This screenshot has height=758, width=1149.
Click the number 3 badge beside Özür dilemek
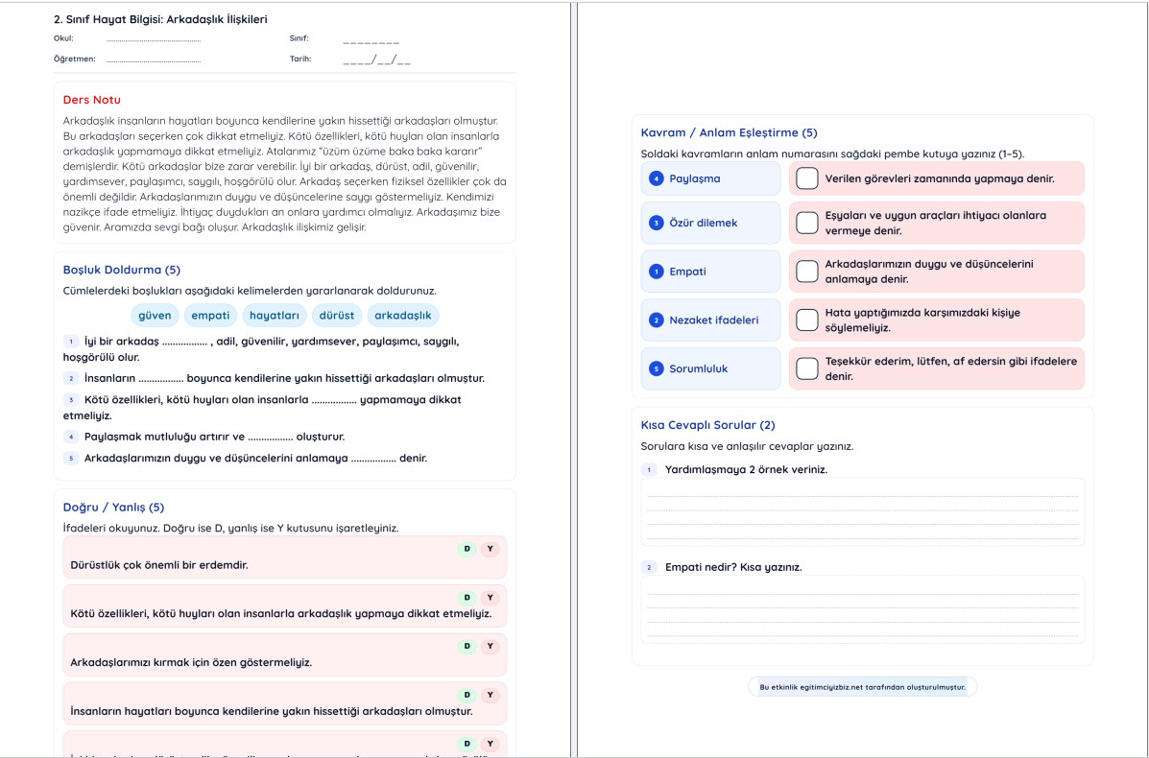pyautogui.click(x=657, y=223)
